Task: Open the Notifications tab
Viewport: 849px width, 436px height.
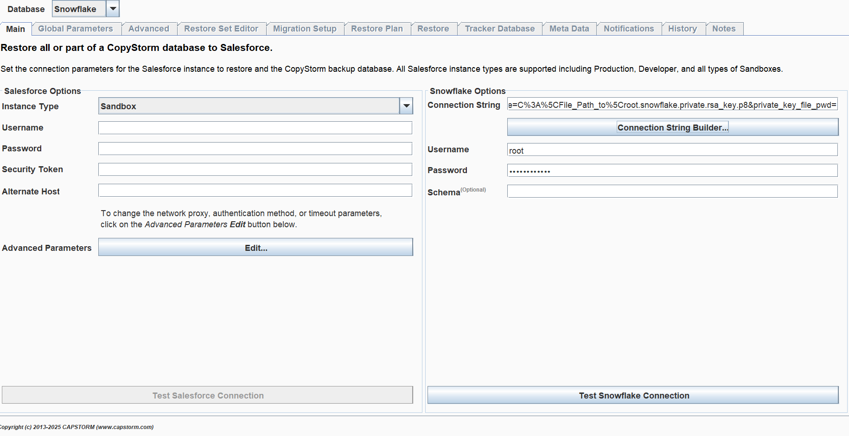Action: tap(629, 29)
